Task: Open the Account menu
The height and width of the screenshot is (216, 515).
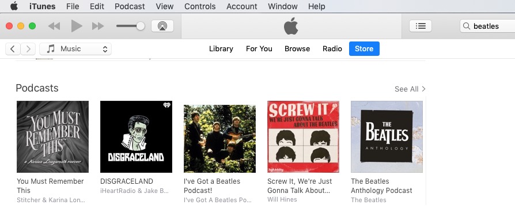Action: 242,6
